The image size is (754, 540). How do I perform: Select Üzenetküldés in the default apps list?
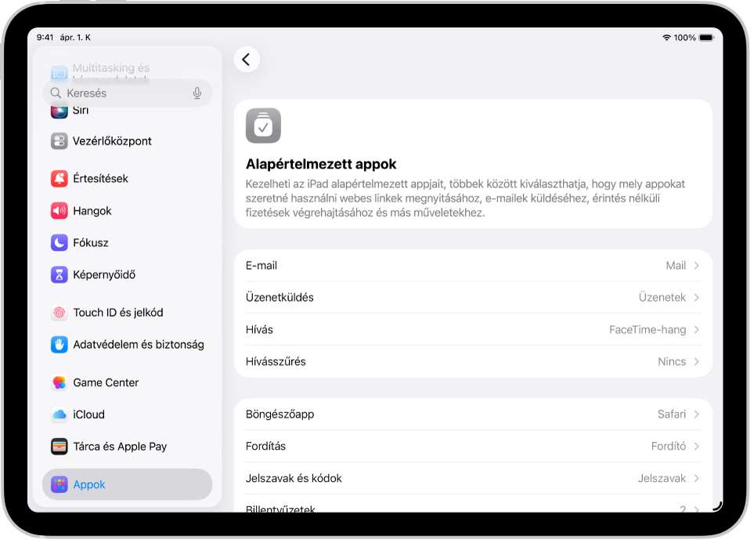[470, 297]
